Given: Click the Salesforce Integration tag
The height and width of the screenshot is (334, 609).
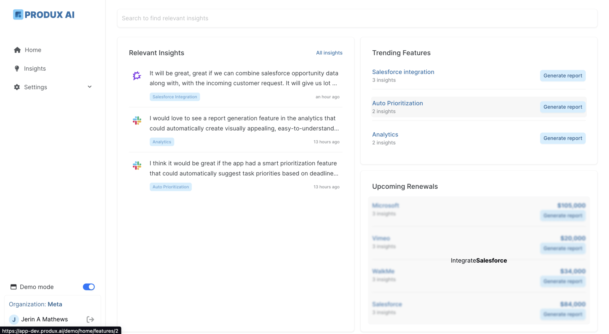Looking at the screenshot, I should [x=175, y=97].
